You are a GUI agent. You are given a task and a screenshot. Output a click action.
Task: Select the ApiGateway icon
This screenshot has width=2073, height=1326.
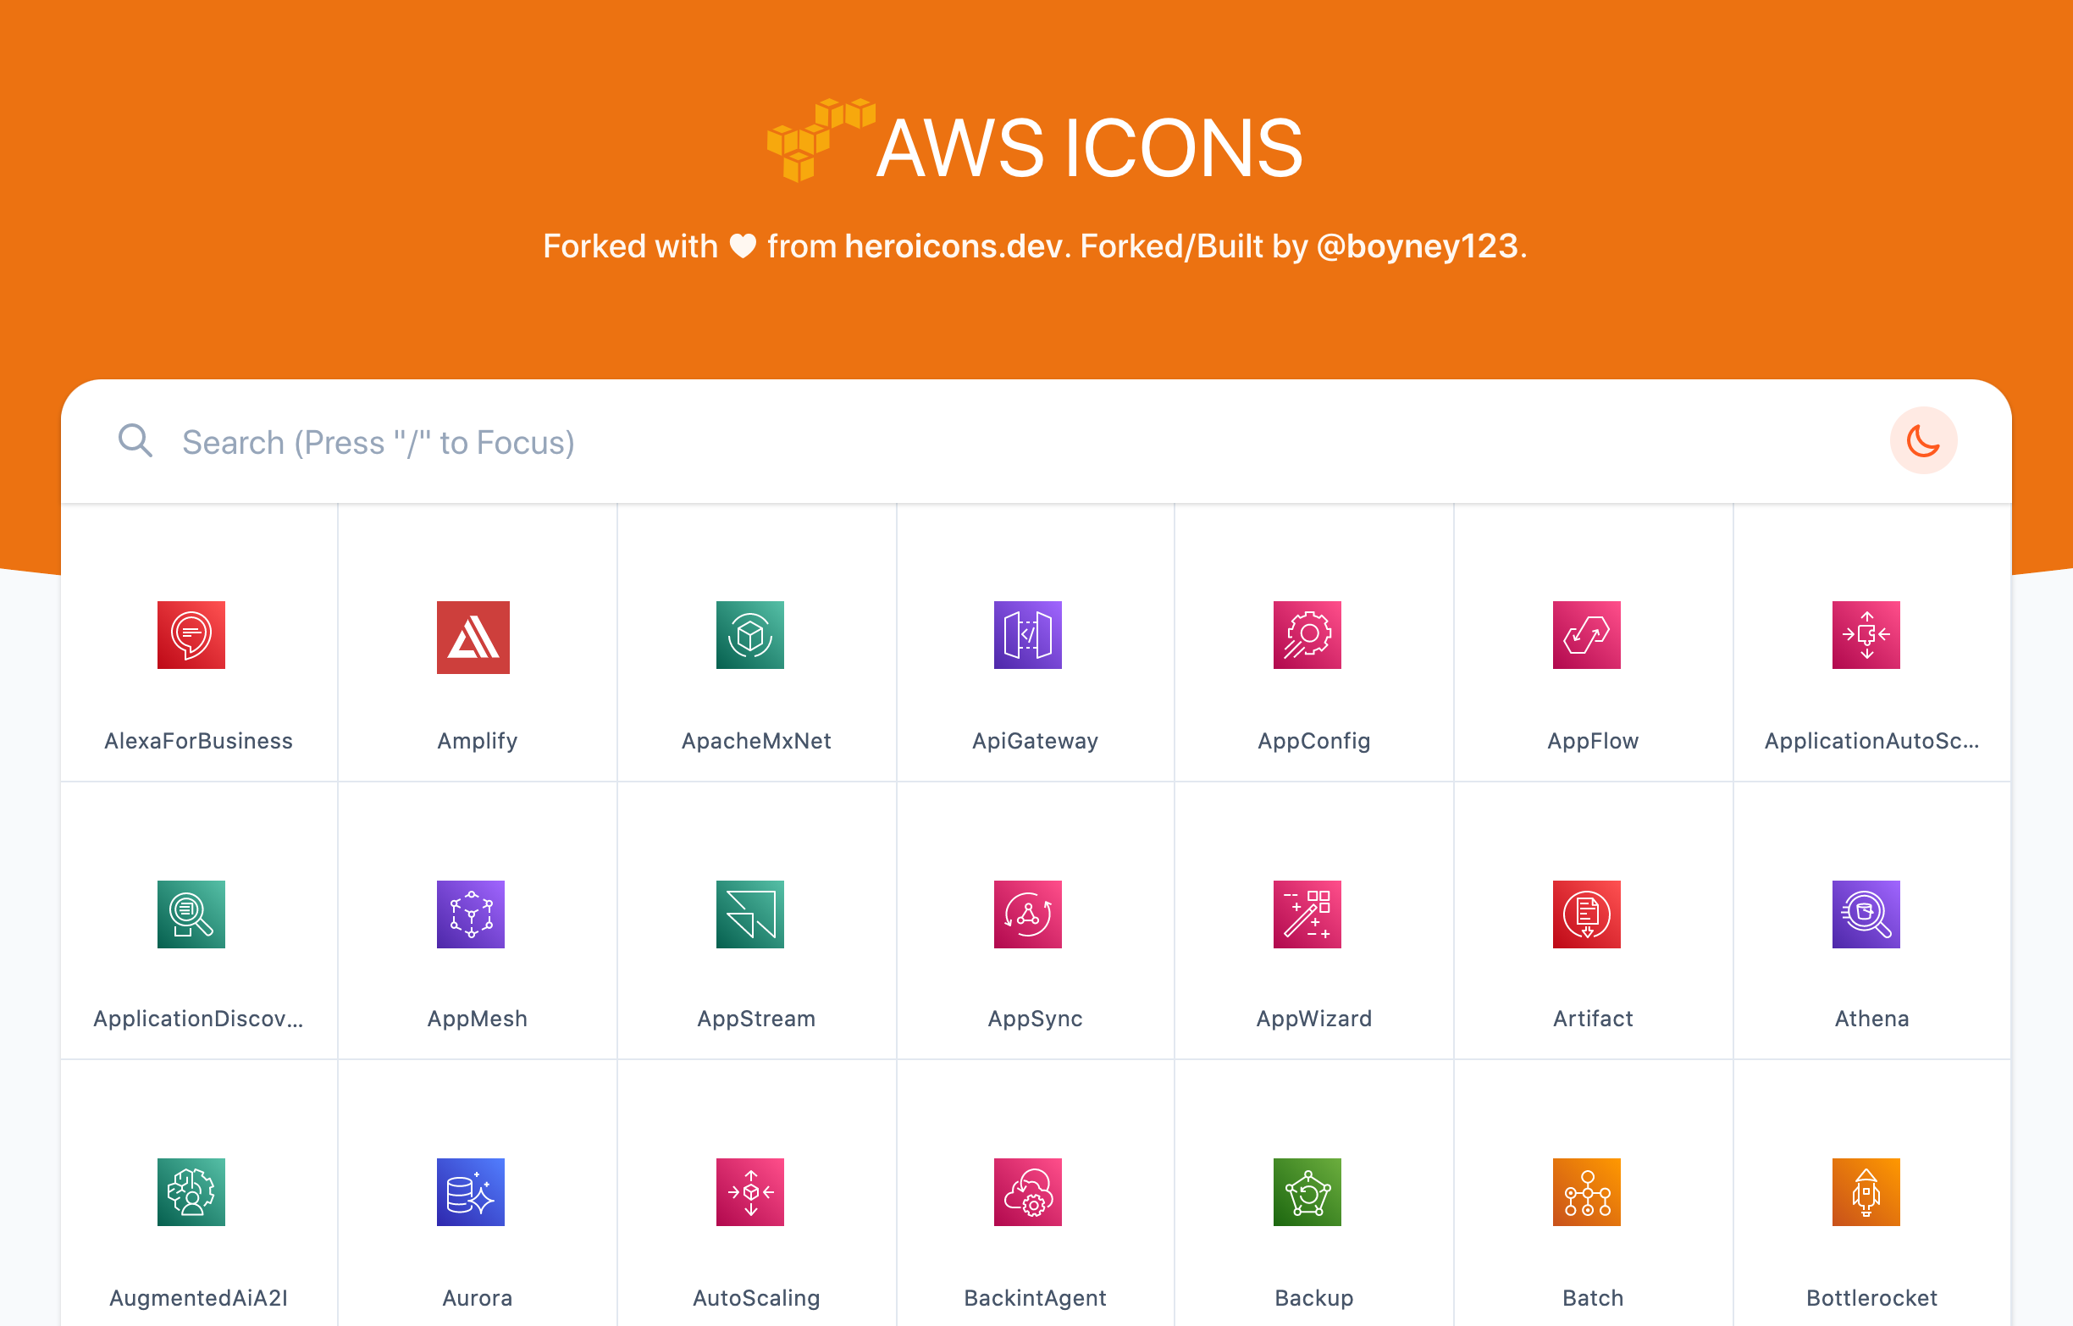(1027, 636)
